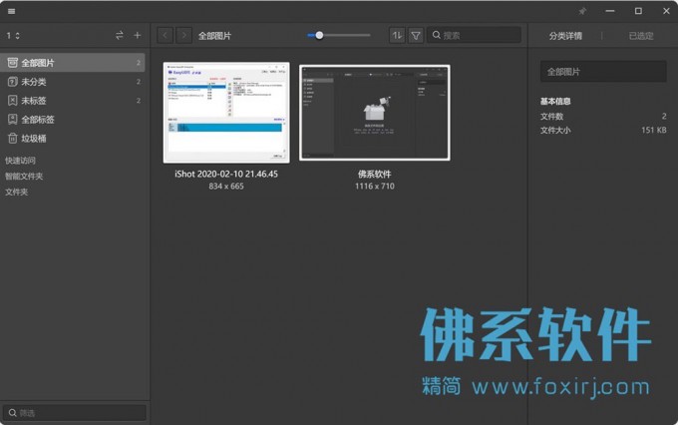The height and width of the screenshot is (425, 678).
Task: Minimize the application window
Action: (x=610, y=11)
